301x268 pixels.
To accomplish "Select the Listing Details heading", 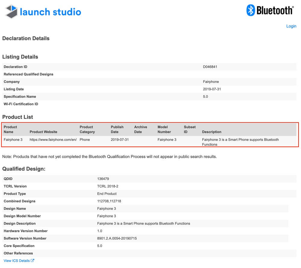I will click(x=20, y=57).
